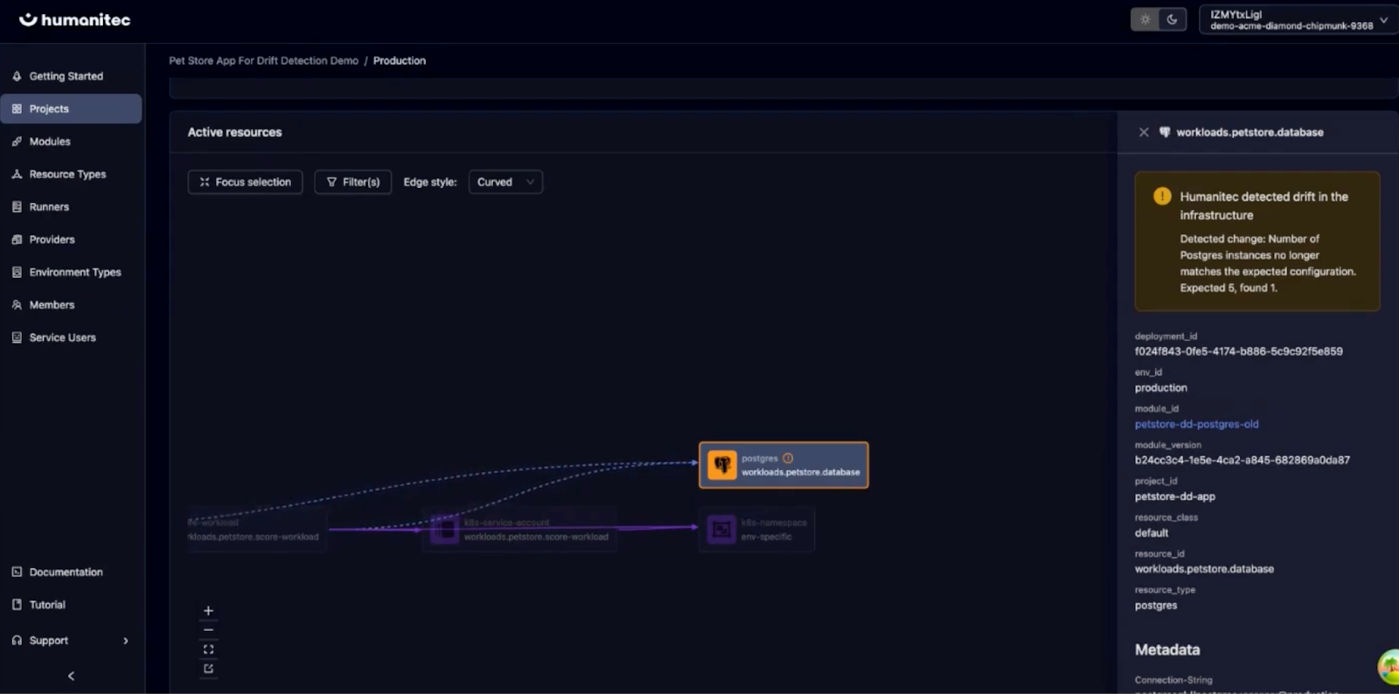Image resolution: width=1399 pixels, height=694 pixels.
Task: Click the deployment_id value
Action: pos(1238,351)
